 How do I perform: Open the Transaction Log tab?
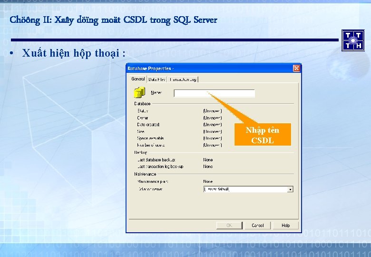(x=183, y=79)
